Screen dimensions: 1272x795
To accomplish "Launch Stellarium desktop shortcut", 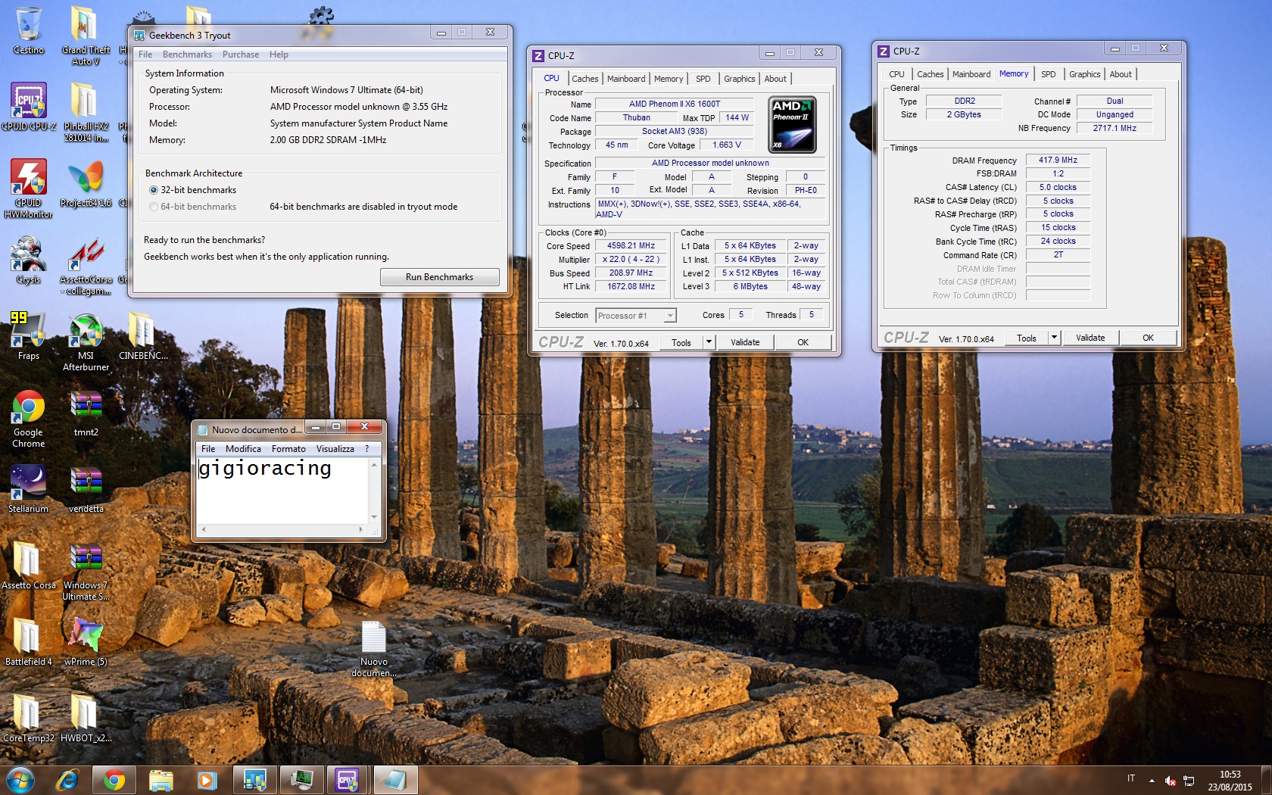I will 29,489.
